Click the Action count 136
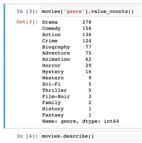Screen dimensions: 142x143 tap(87, 34)
